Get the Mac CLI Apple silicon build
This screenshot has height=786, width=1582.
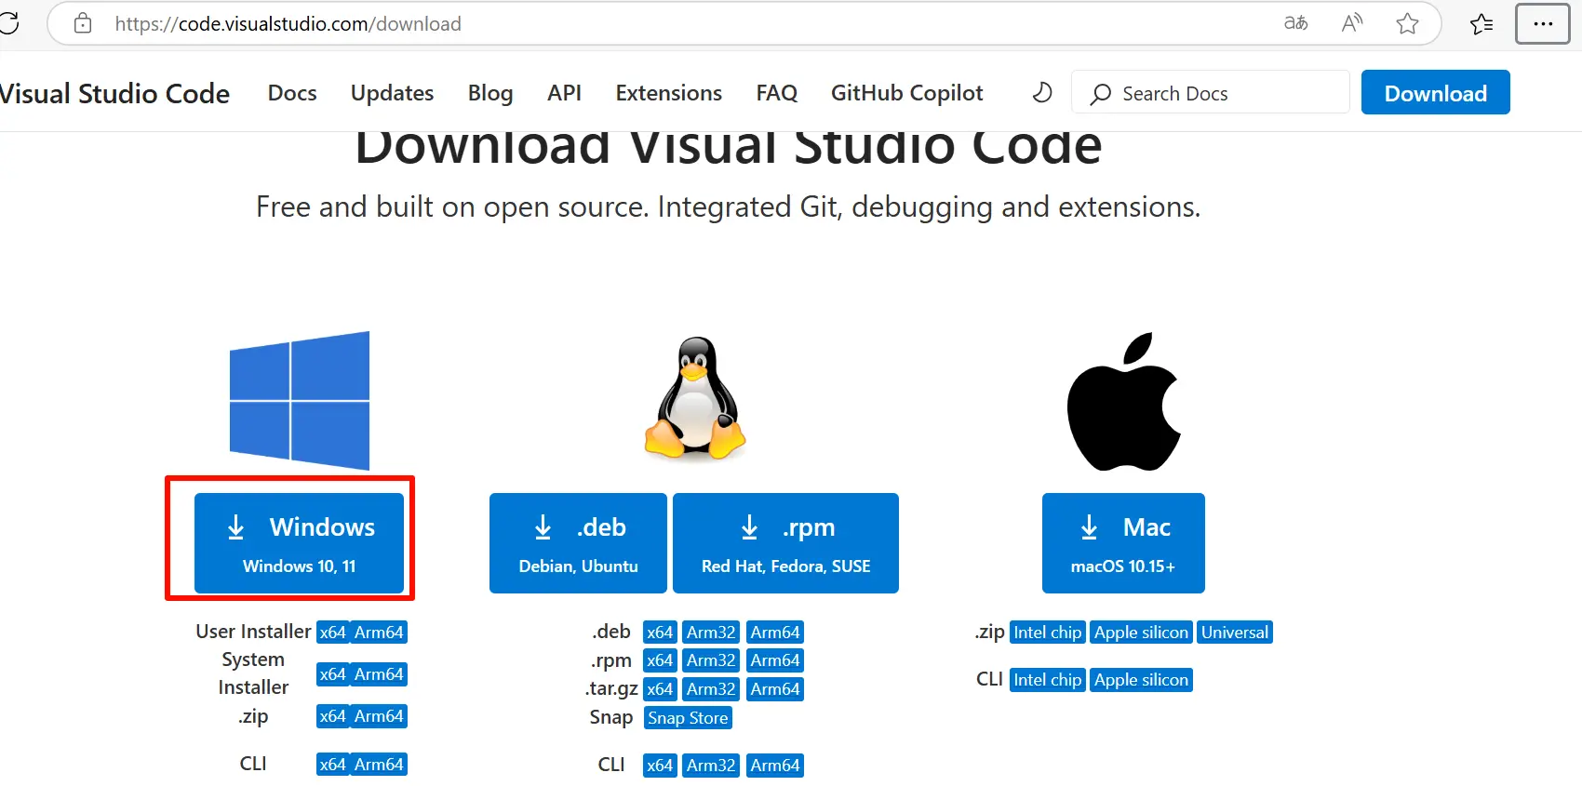click(1141, 680)
